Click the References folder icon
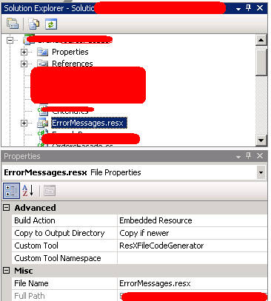 pos(42,64)
